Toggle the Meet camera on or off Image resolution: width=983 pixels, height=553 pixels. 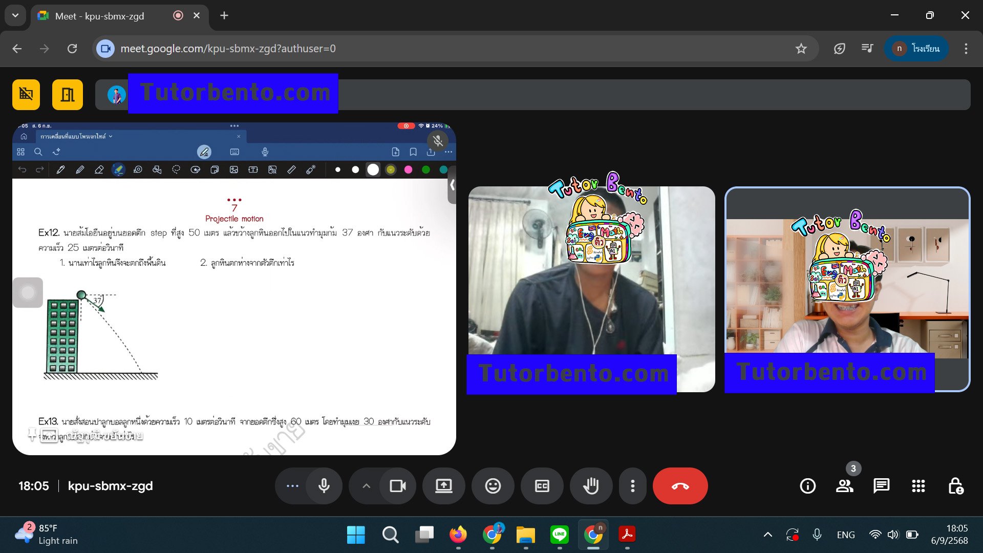(x=398, y=486)
